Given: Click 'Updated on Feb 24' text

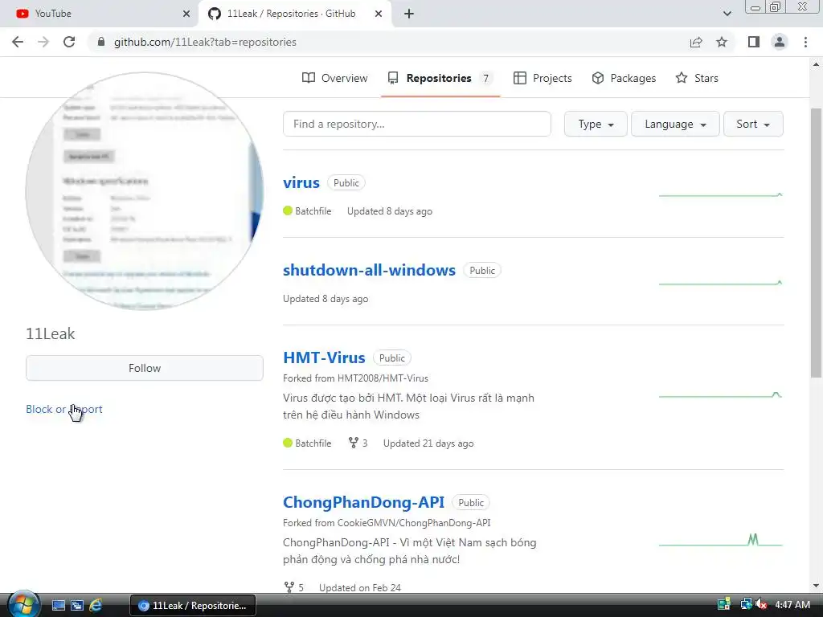Looking at the screenshot, I should (x=360, y=587).
